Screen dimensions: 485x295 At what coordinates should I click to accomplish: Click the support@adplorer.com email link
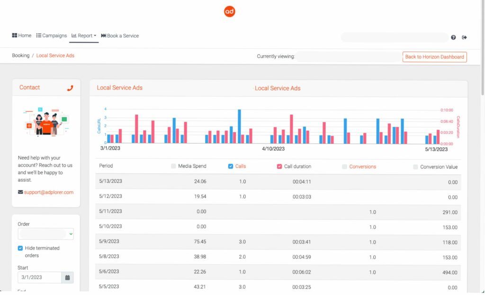[49, 192]
